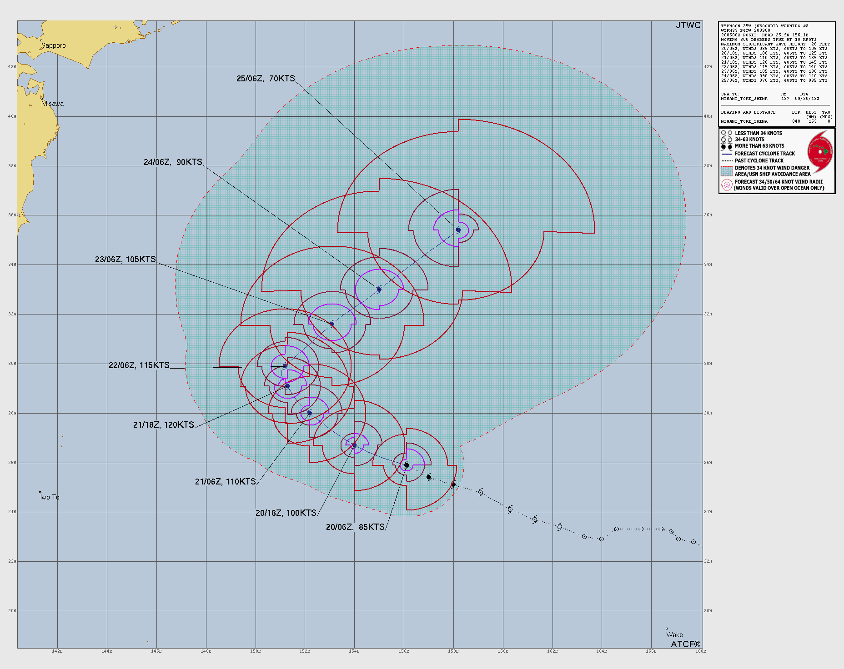Click the '34-63 knots' legend symbol
The image size is (844, 669).
[726, 140]
